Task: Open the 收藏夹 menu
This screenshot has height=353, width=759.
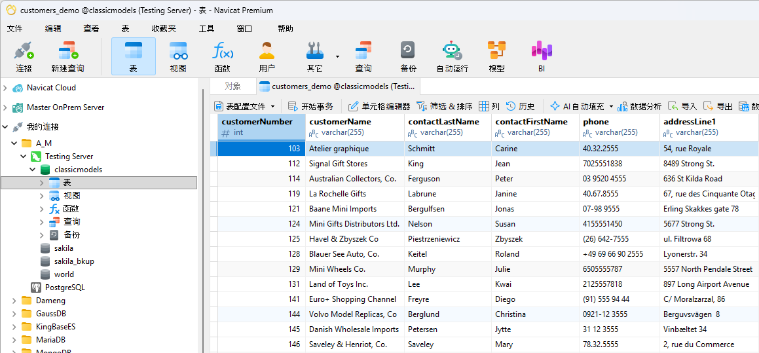Action: tap(164, 29)
